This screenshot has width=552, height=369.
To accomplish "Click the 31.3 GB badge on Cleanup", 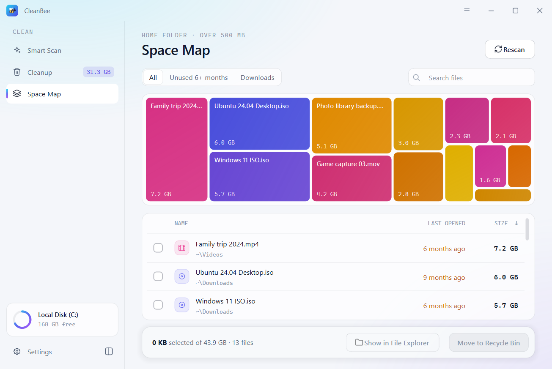I will 99,72.
